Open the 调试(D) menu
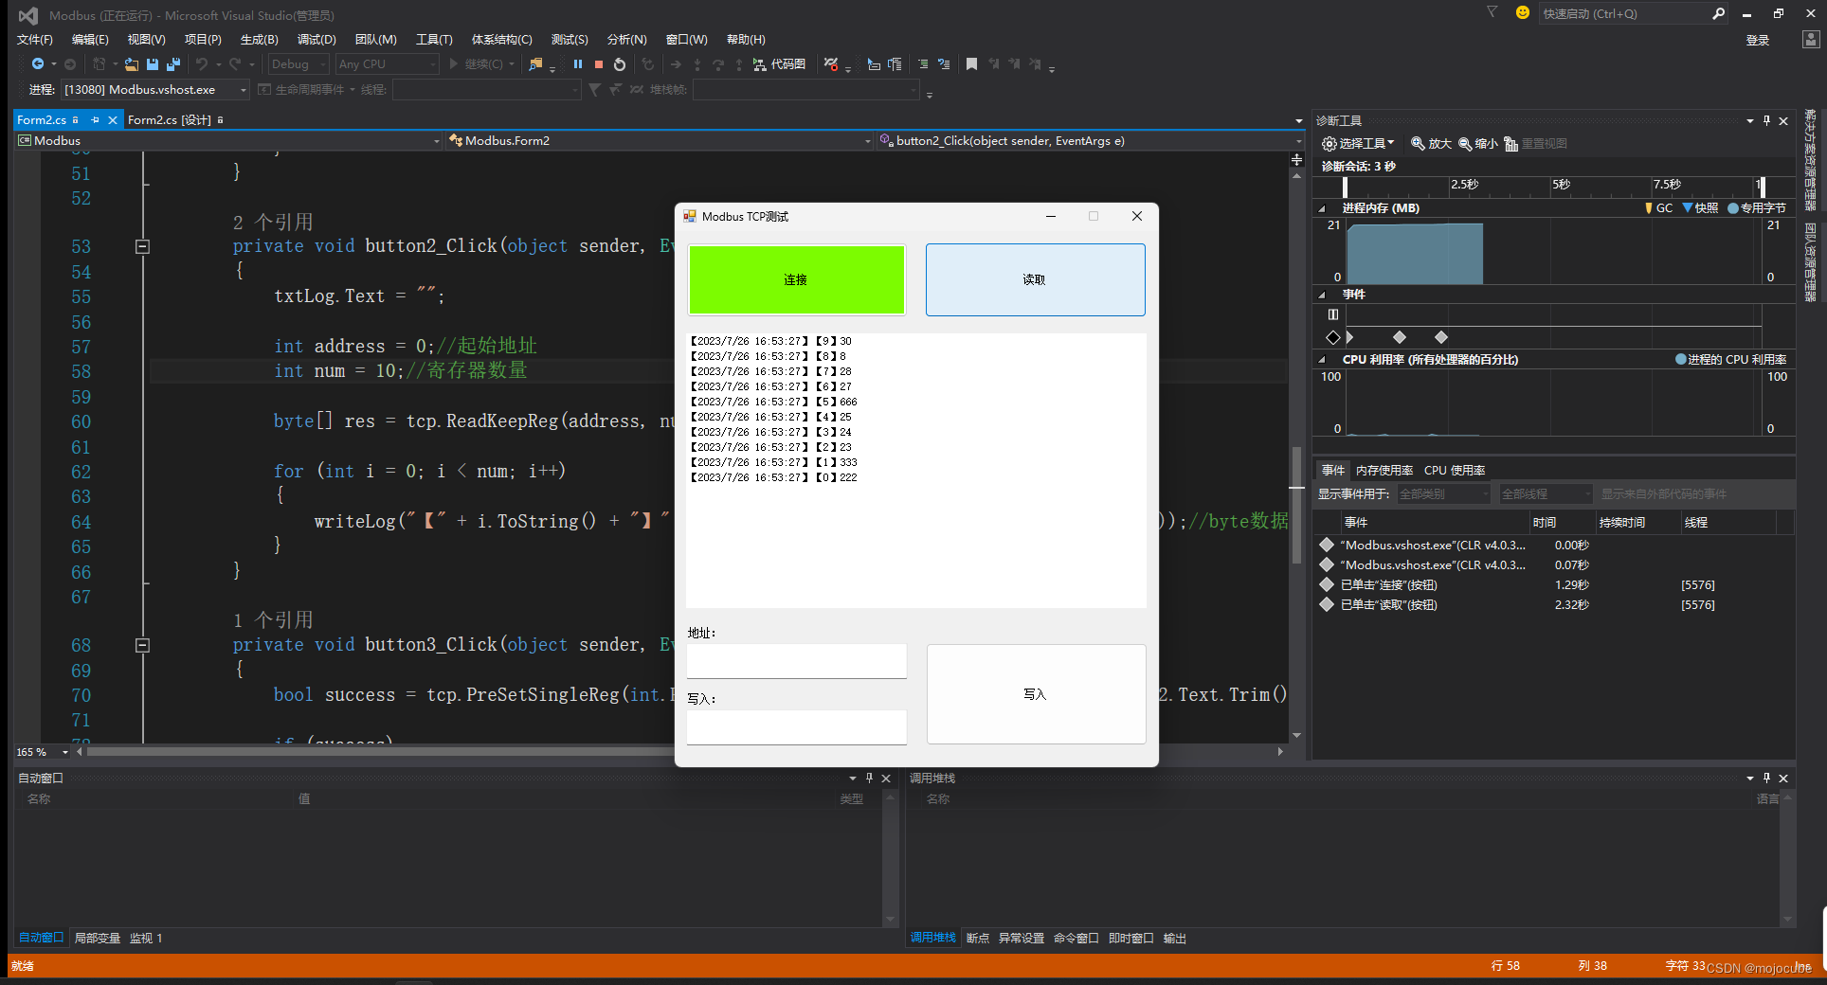Image resolution: width=1827 pixels, height=985 pixels. 317,40
